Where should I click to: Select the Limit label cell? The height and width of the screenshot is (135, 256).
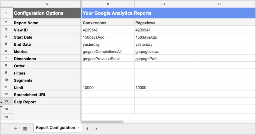click(x=47, y=87)
